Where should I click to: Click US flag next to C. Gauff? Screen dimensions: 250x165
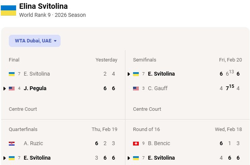coord(136,88)
